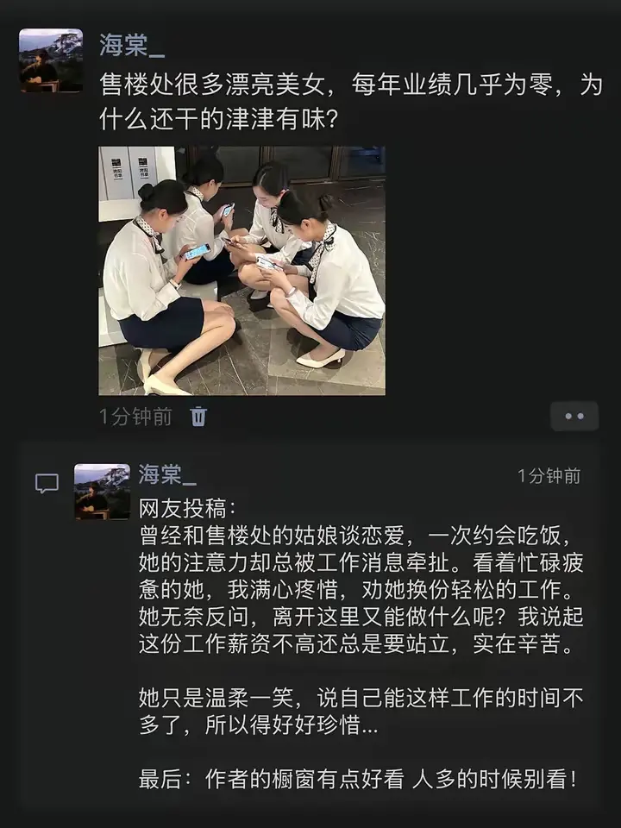Tap the last comment line 最后:作者的橱窗有点好看
The width and height of the screenshot is (621, 828).
tap(358, 779)
